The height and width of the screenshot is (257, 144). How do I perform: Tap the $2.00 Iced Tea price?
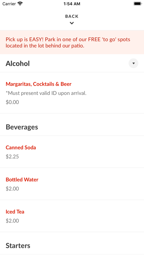tap(12, 221)
